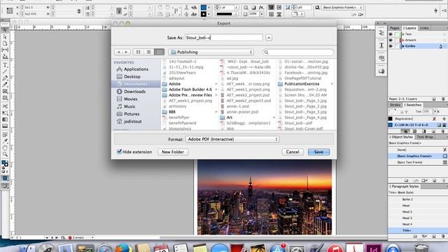Open the Publishing folder location dropdown
The width and height of the screenshot is (448, 252).
pos(211,52)
